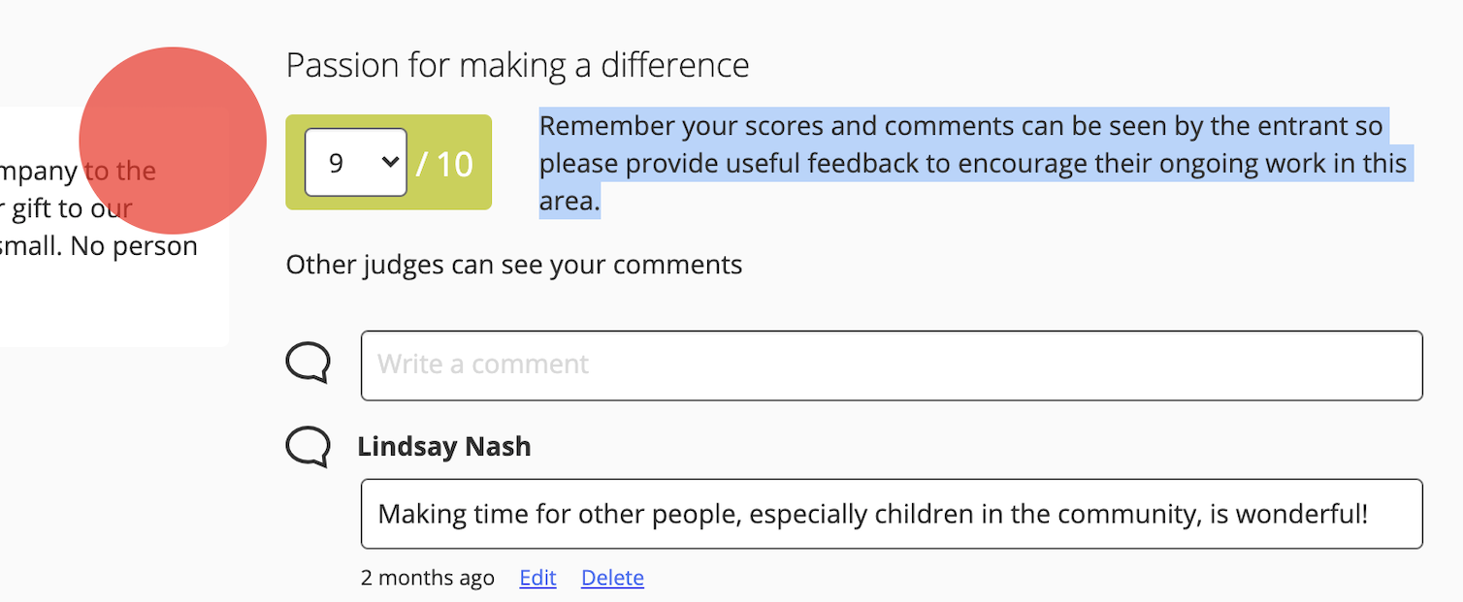Click the name 'Lindsay Nash'
The width and height of the screenshot is (1463, 602).
click(x=444, y=447)
